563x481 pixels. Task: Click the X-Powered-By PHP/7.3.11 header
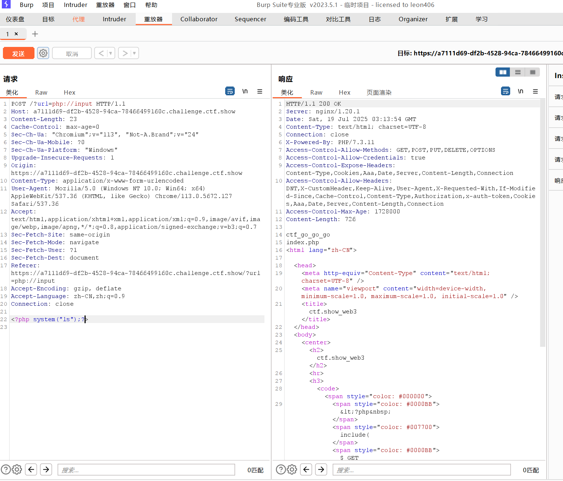(330, 142)
